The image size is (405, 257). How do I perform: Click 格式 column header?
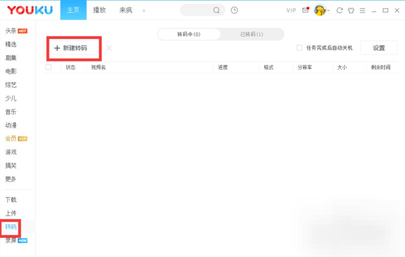pyautogui.click(x=269, y=67)
